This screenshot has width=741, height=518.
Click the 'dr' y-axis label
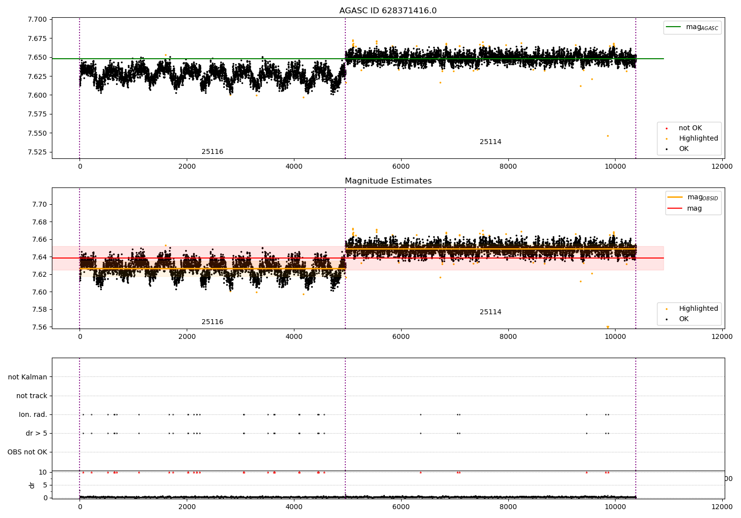32,485
